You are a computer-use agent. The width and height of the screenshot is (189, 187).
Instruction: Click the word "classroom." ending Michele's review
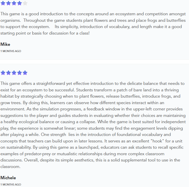[x=10, y=166]
